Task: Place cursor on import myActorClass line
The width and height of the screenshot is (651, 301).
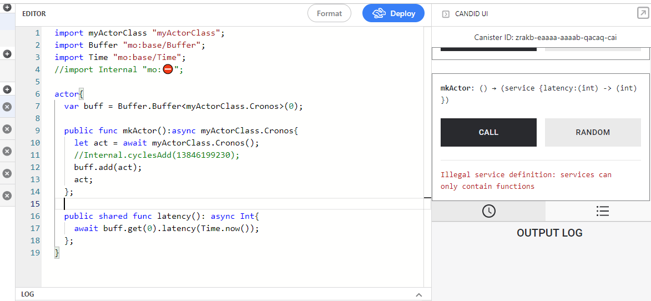Action: click(139, 33)
